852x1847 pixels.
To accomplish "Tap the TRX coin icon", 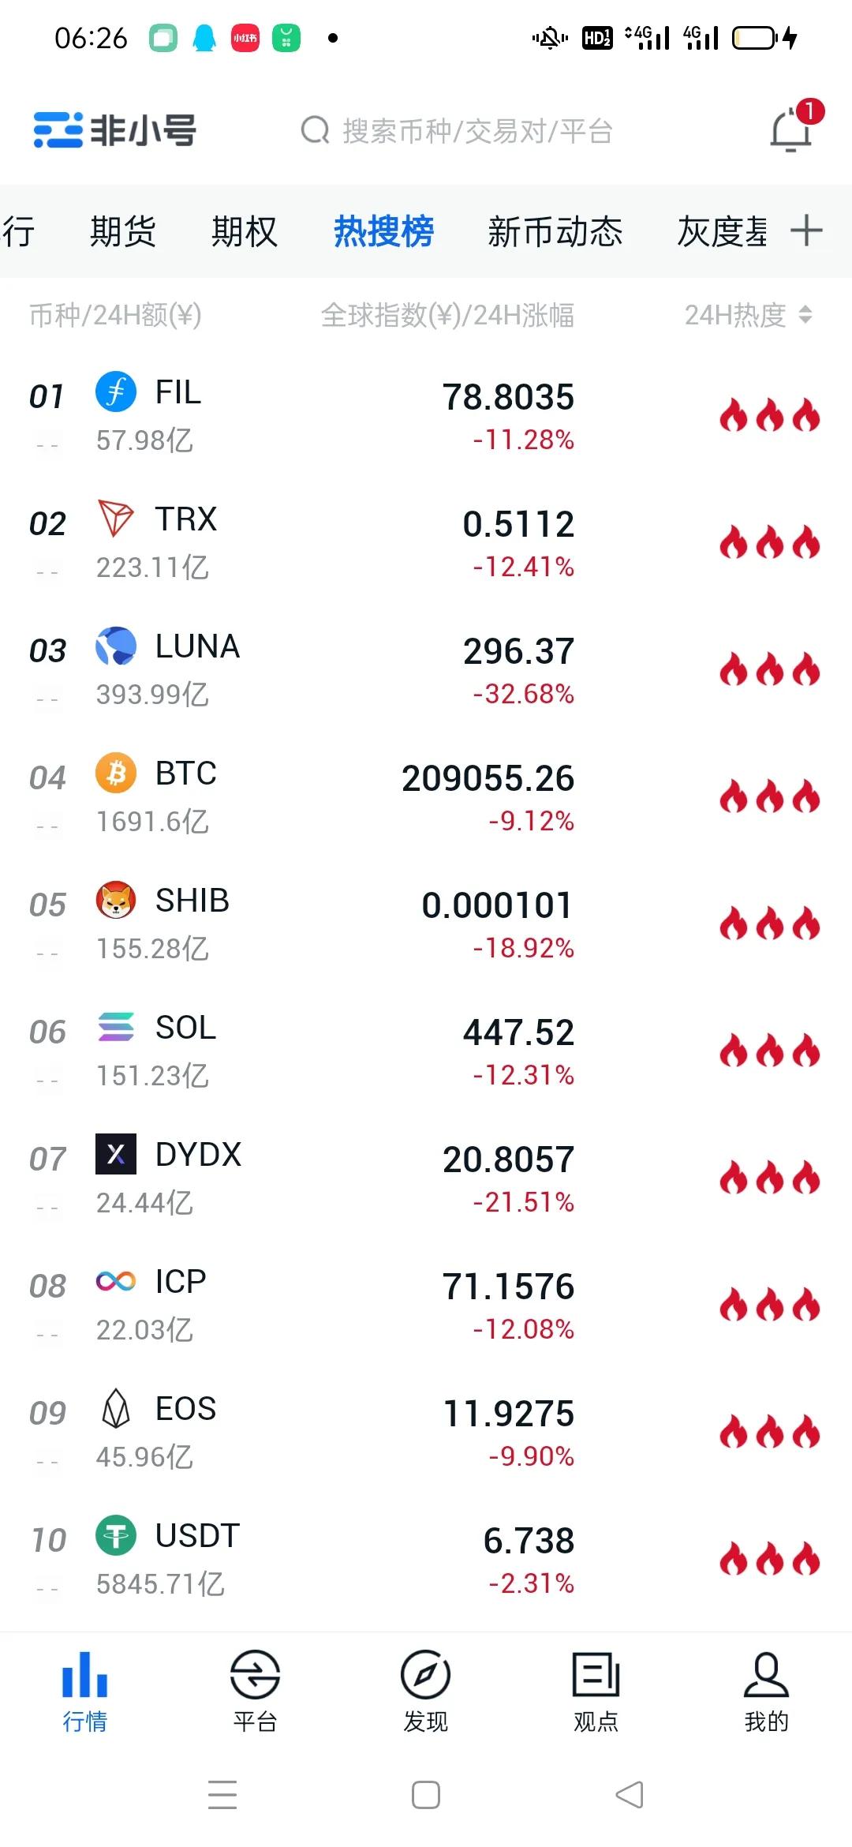I will (x=116, y=519).
